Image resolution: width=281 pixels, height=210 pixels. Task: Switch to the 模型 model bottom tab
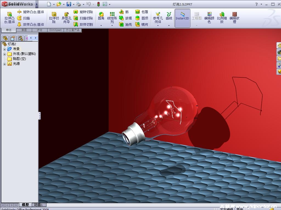click(x=25, y=205)
